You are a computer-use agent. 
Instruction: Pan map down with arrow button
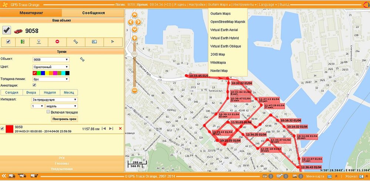135,30
